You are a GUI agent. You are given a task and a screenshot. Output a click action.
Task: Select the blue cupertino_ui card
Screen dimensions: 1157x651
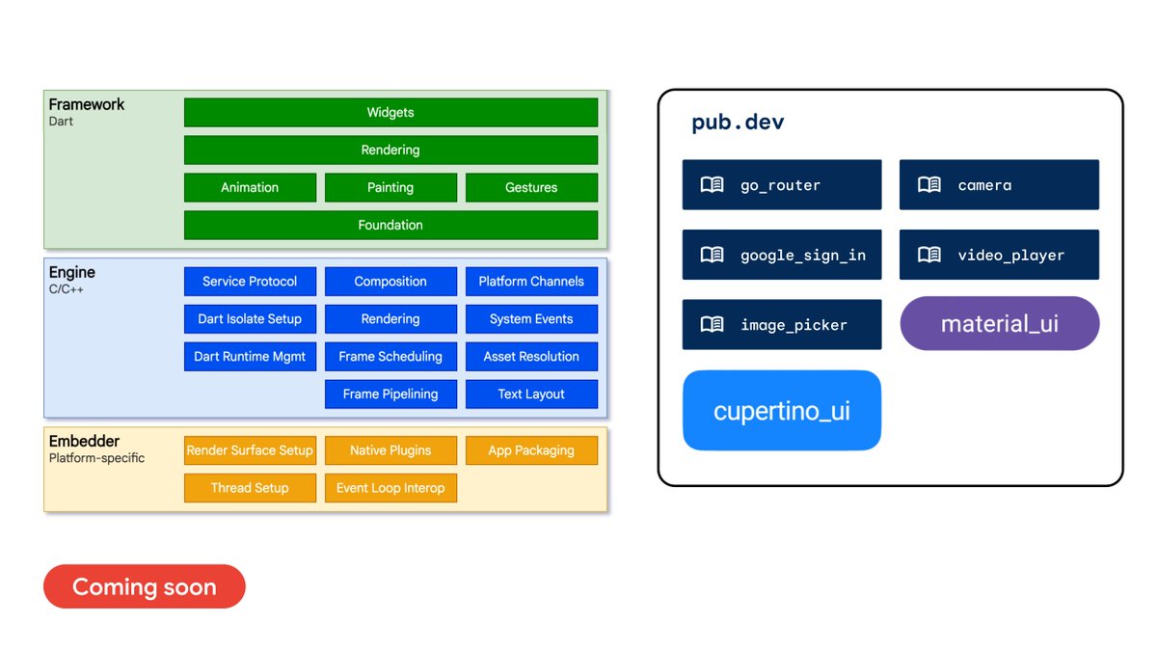pos(782,411)
